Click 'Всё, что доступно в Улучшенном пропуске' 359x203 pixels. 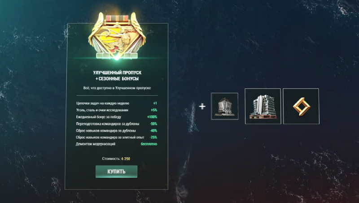[x=117, y=88]
